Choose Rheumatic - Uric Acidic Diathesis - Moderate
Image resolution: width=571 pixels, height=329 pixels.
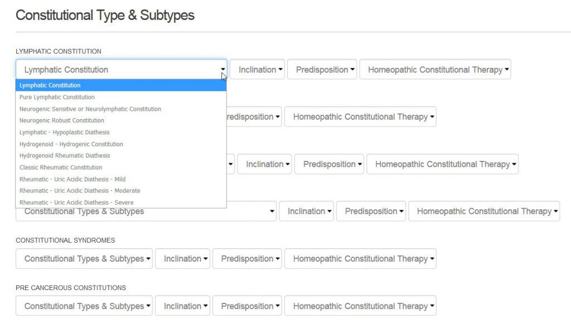pos(121,190)
